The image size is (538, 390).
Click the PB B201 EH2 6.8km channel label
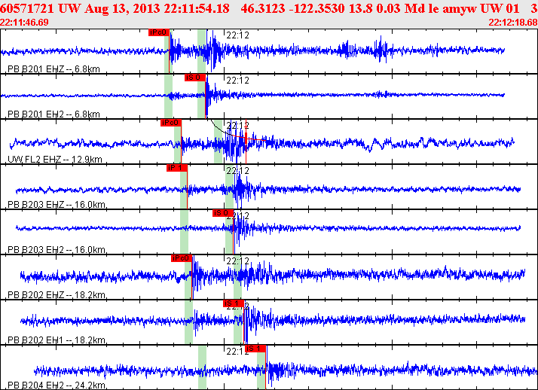click(x=53, y=114)
